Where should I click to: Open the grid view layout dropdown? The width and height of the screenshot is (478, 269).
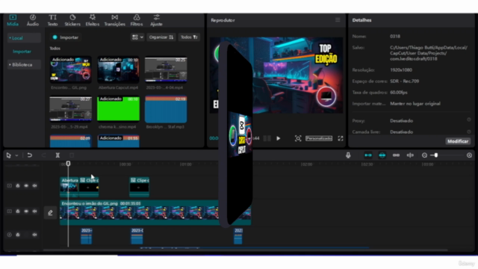coord(137,37)
